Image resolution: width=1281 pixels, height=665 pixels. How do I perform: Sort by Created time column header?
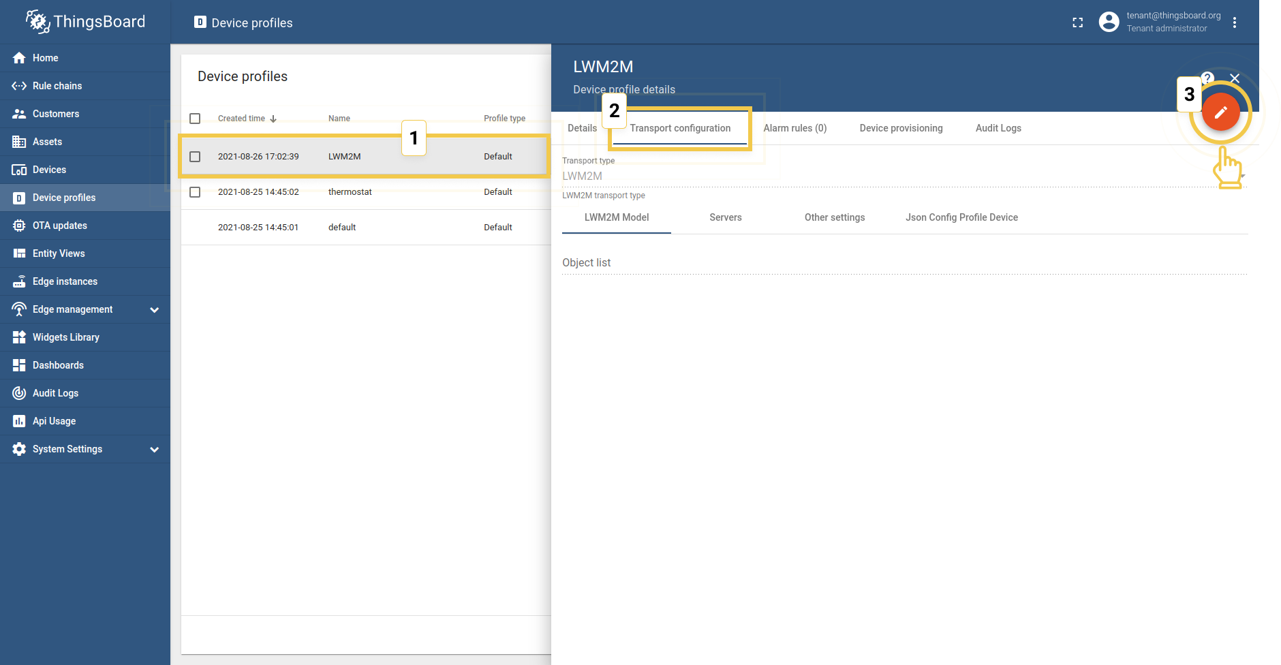pyautogui.click(x=242, y=119)
